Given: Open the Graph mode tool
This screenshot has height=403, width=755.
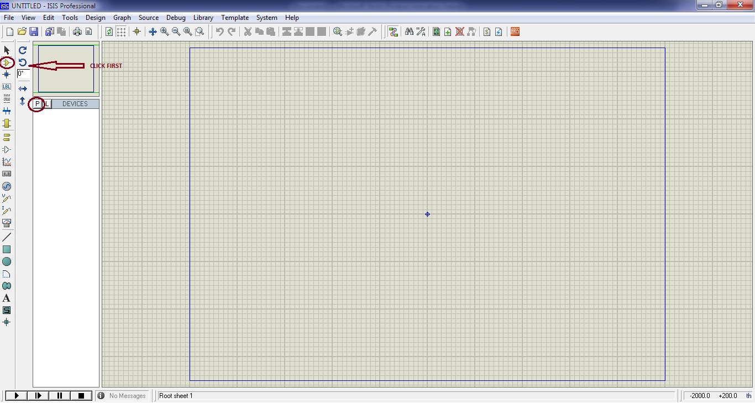Looking at the screenshot, I should pyautogui.click(x=7, y=161).
